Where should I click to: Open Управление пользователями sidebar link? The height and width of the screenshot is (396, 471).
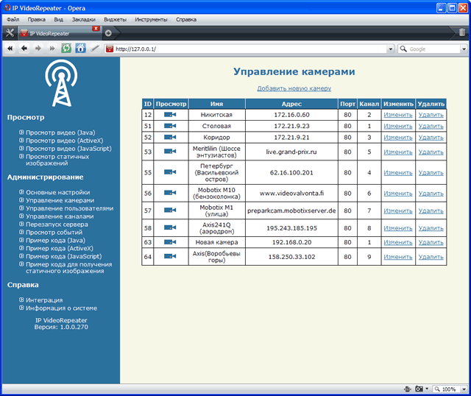click(x=70, y=208)
